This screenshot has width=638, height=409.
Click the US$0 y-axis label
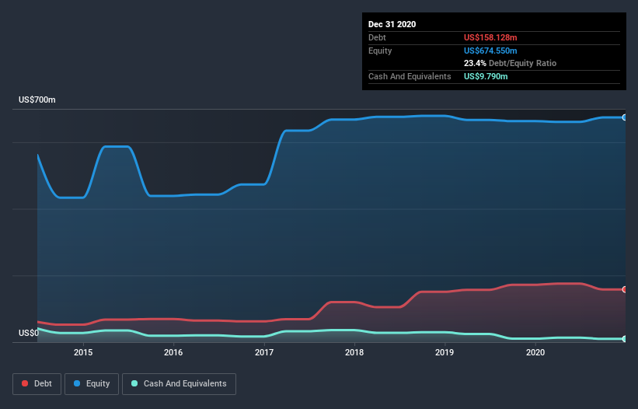coord(29,333)
